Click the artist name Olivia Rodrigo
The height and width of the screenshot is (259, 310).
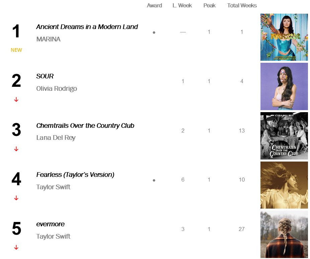pos(57,89)
